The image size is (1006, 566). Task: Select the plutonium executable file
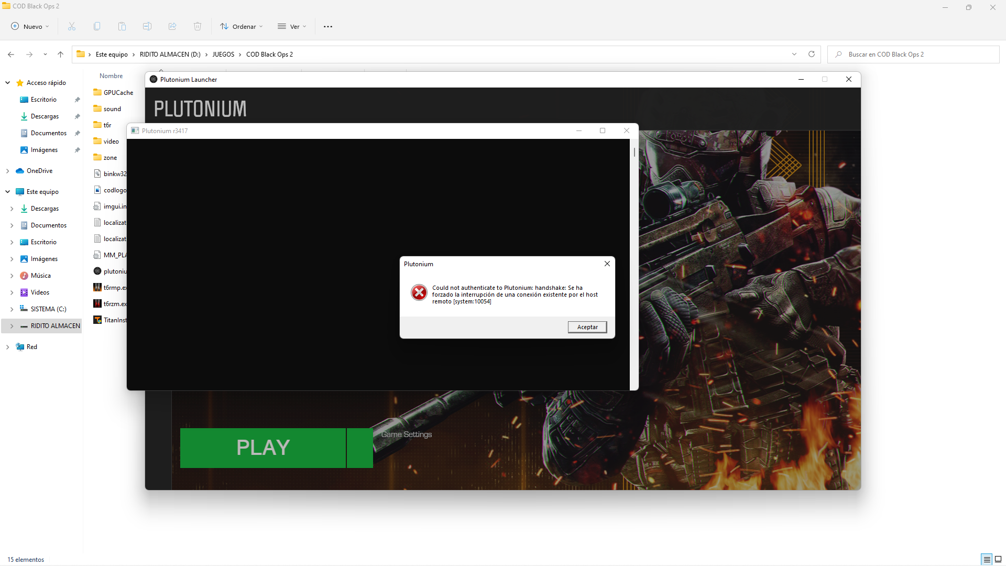[110, 271]
